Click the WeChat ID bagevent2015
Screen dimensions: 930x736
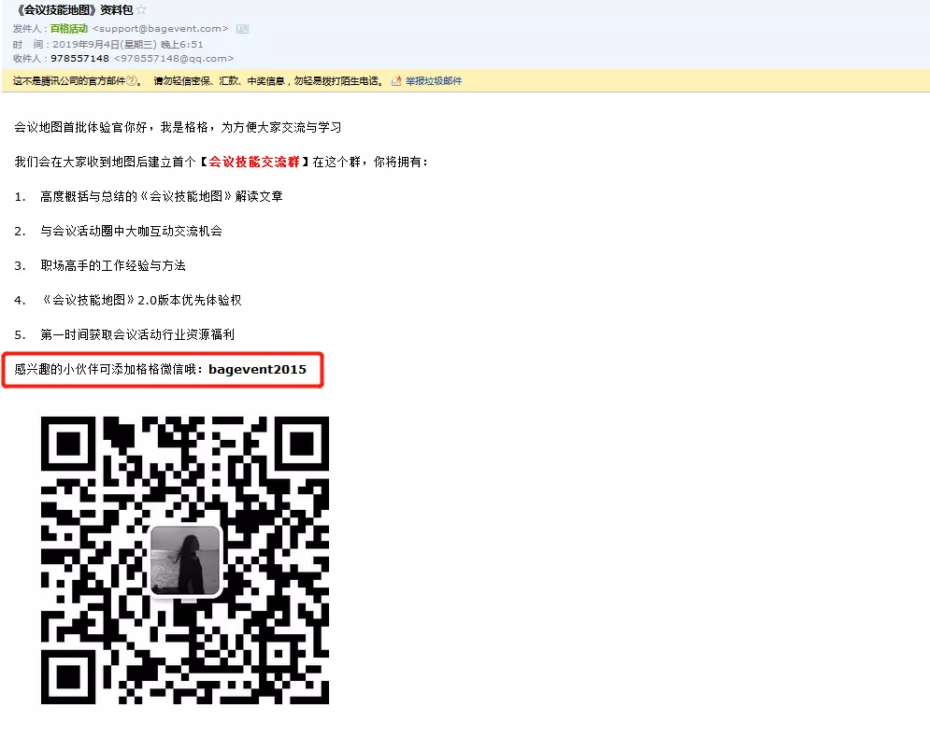pos(257,370)
